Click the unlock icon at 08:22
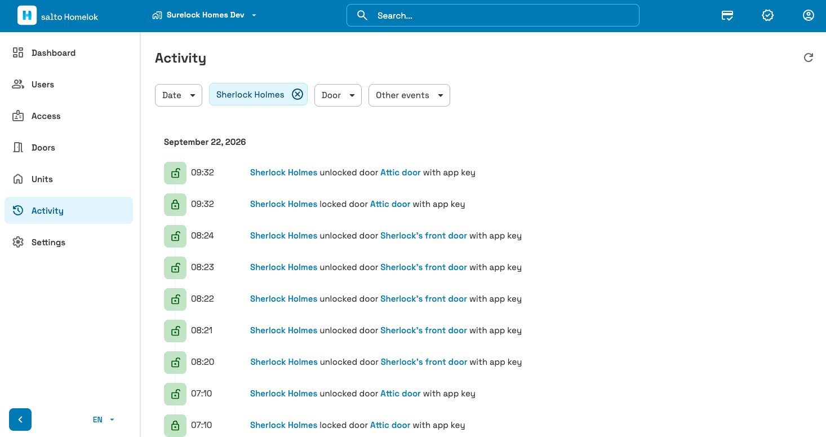Viewport: 826px width, 437px height. pyautogui.click(x=175, y=299)
